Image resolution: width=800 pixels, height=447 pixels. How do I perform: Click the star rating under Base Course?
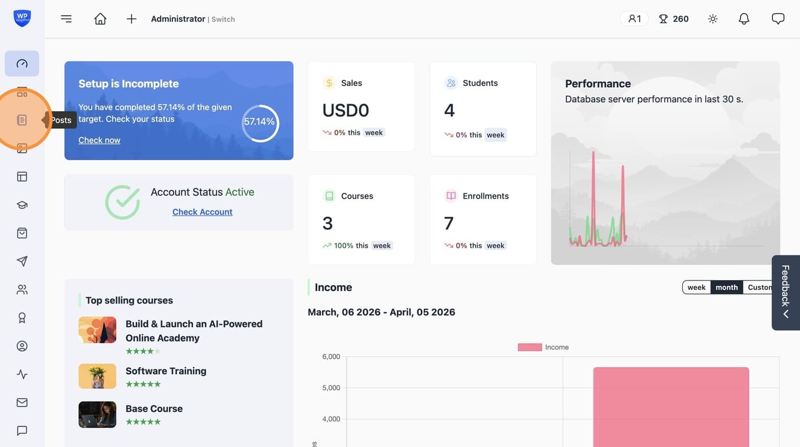(x=143, y=422)
